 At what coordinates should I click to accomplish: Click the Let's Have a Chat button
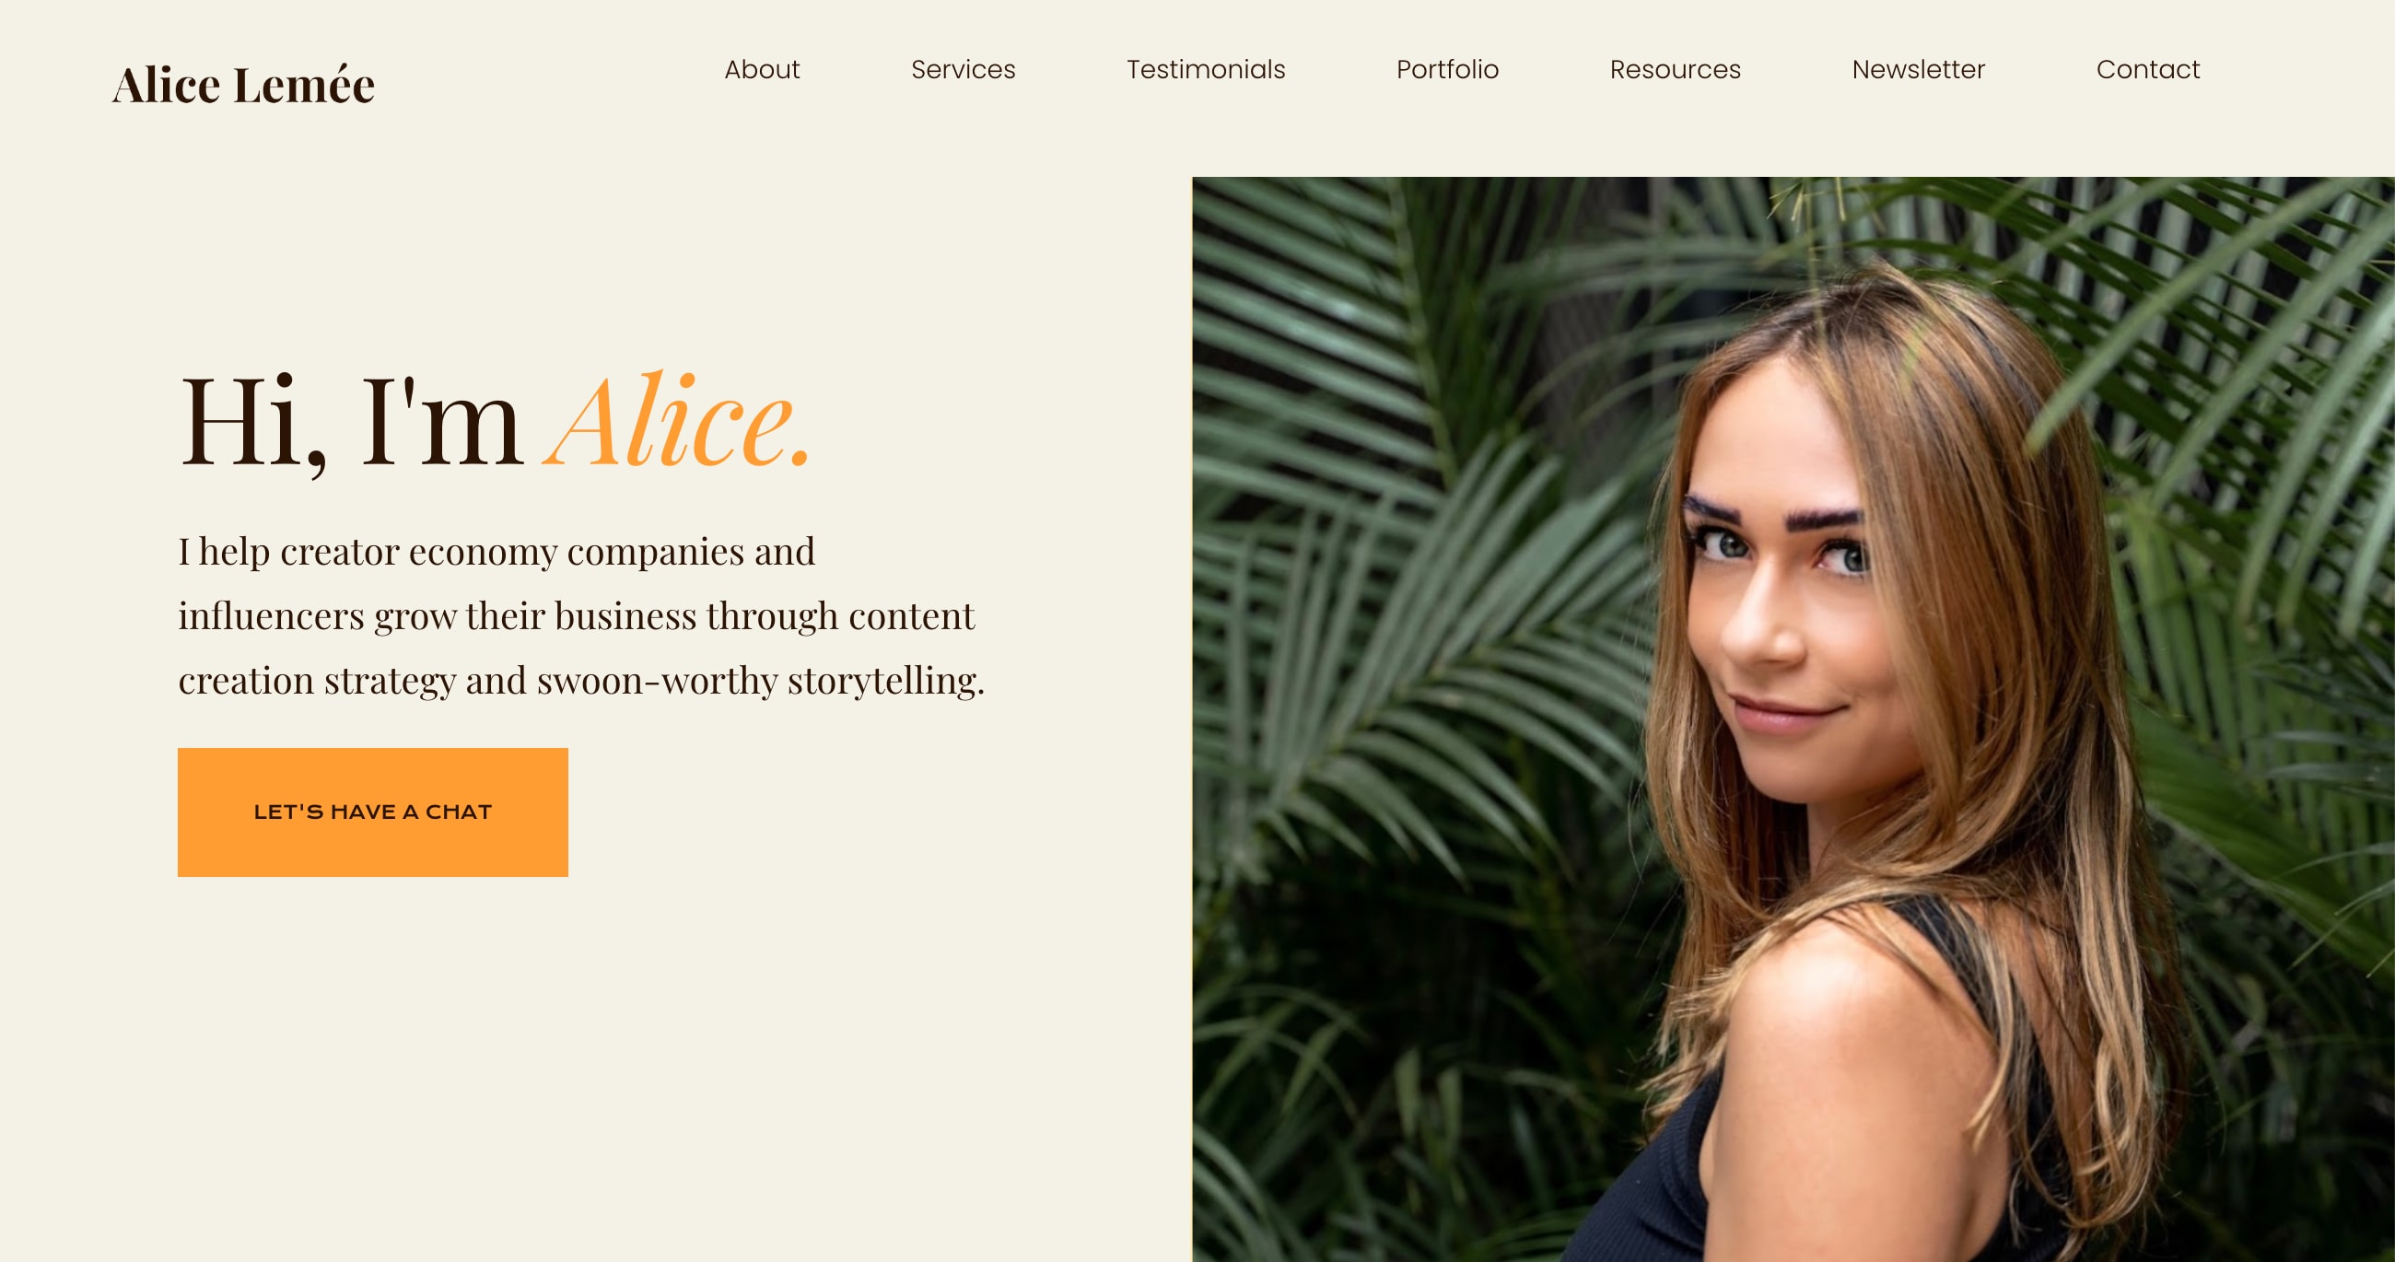click(373, 812)
